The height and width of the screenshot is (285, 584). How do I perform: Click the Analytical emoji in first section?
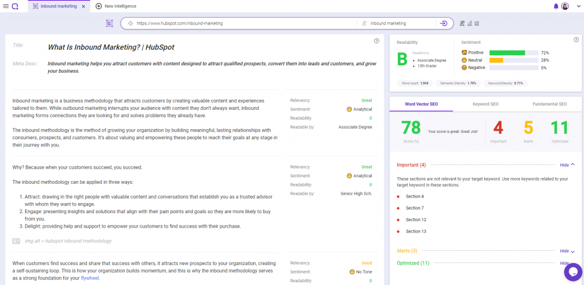coord(349,109)
